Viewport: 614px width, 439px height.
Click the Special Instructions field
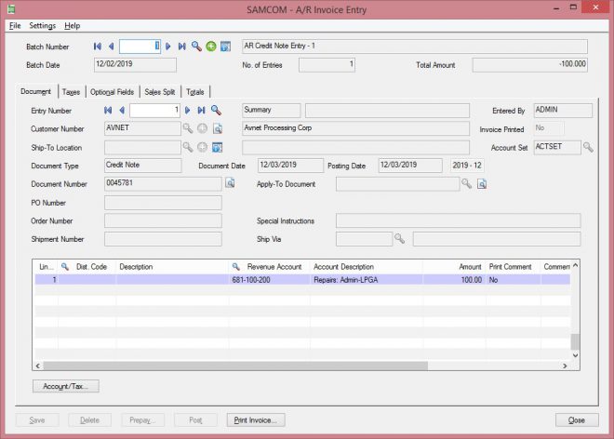pos(458,220)
